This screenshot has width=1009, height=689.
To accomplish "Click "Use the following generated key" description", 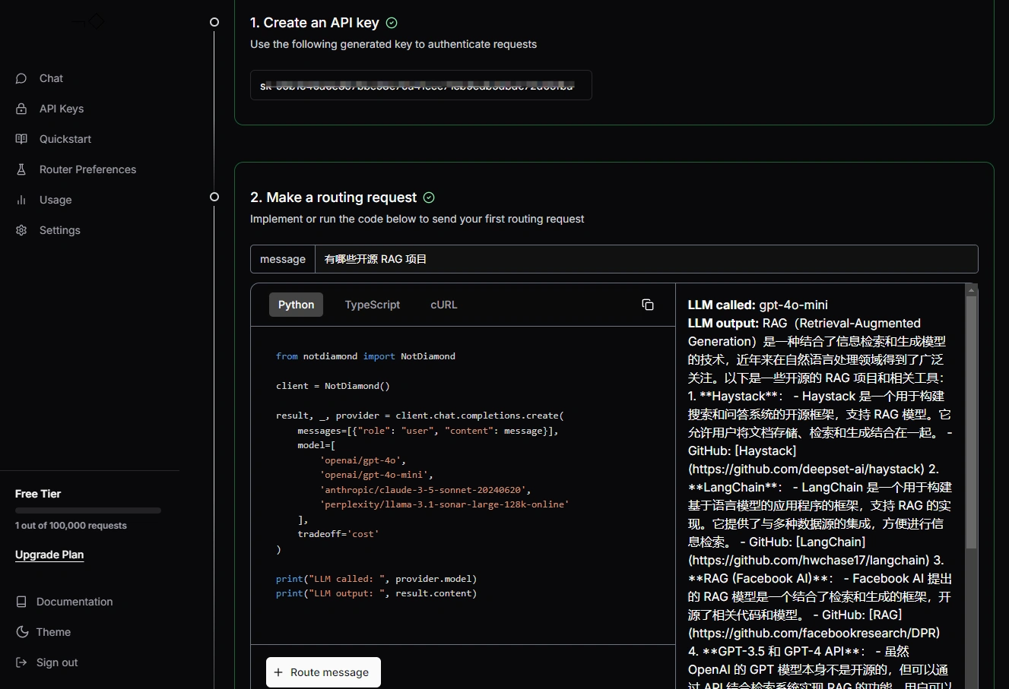I will coord(393,44).
